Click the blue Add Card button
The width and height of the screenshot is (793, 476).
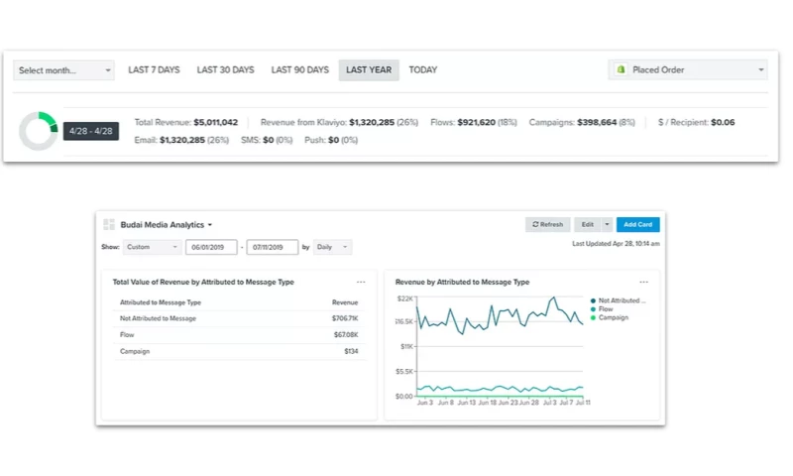[637, 225]
